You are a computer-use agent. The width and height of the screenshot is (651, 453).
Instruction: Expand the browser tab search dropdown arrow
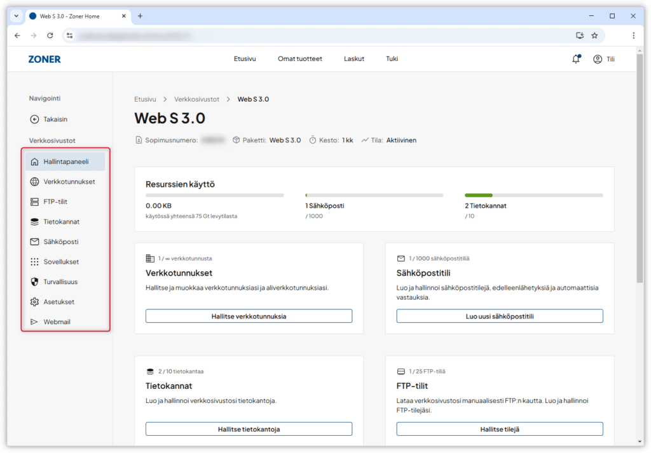point(16,16)
